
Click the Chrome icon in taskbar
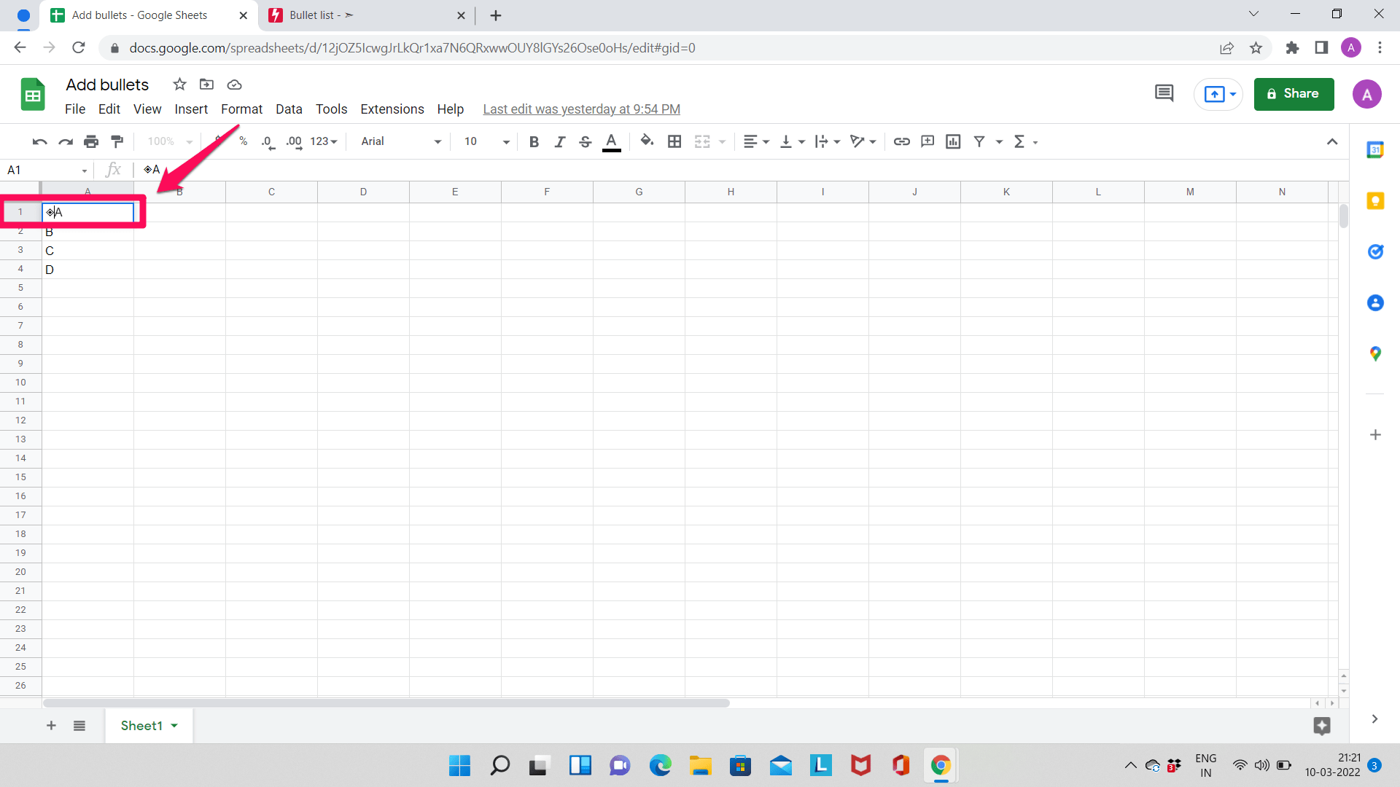click(x=939, y=764)
